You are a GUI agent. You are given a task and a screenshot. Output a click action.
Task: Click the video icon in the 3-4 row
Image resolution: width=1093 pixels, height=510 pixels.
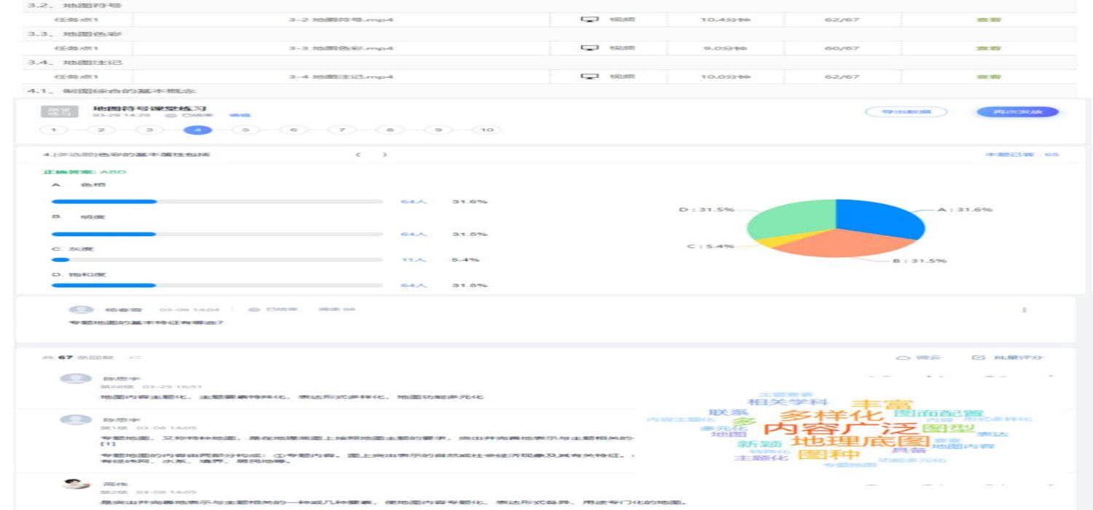click(589, 76)
